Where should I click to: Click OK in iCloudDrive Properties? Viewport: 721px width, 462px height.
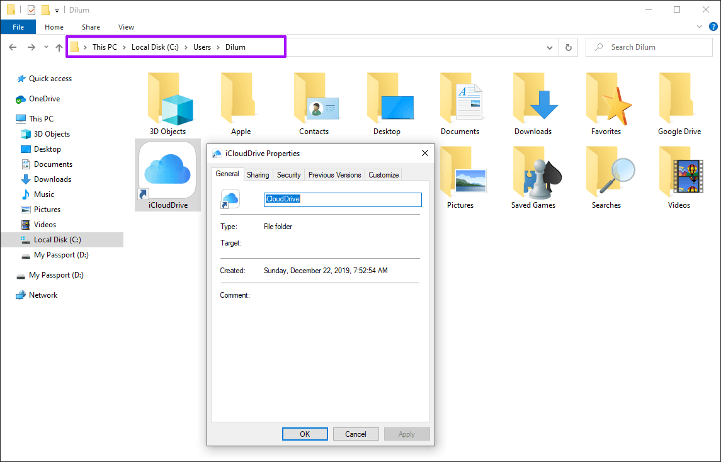coord(305,434)
